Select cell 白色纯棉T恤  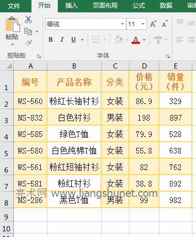[74, 150]
